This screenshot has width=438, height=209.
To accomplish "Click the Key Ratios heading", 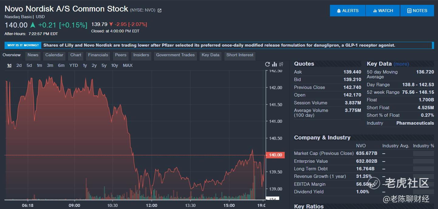I will tap(309, 206).
